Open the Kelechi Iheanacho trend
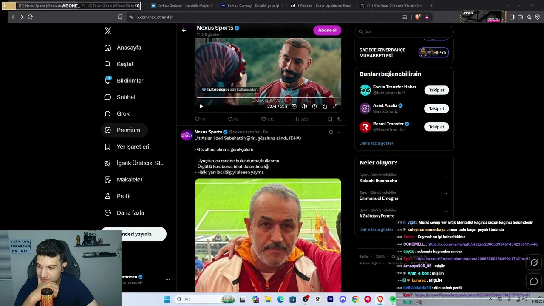 378,181
